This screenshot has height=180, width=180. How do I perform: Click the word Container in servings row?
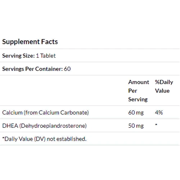[49, 69]
